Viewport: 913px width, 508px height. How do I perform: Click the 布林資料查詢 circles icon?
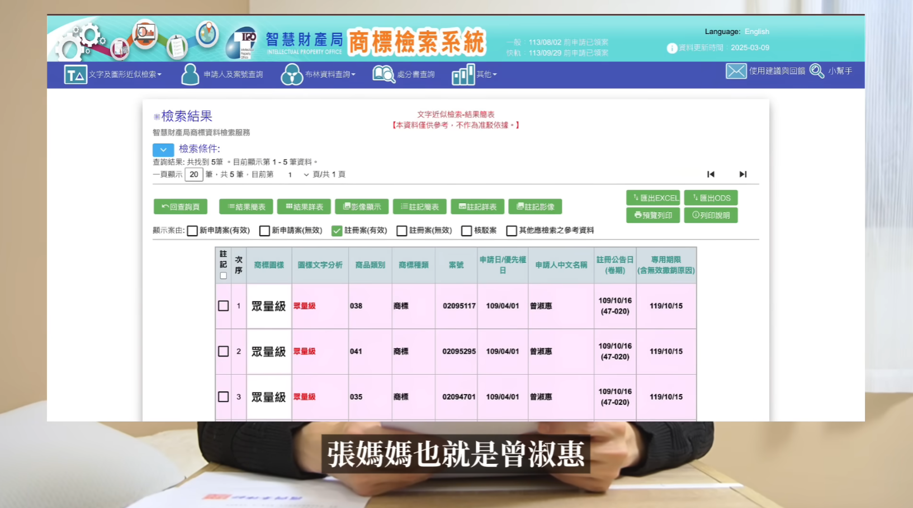pos(291,74)
